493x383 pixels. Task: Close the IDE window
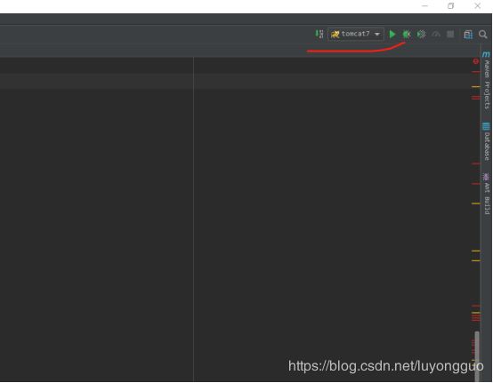point(477,6)
